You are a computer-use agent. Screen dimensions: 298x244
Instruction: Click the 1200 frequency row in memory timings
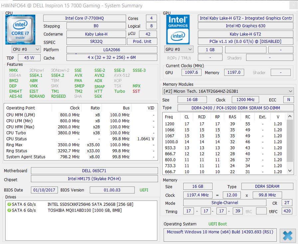click(x=224, y=124)
